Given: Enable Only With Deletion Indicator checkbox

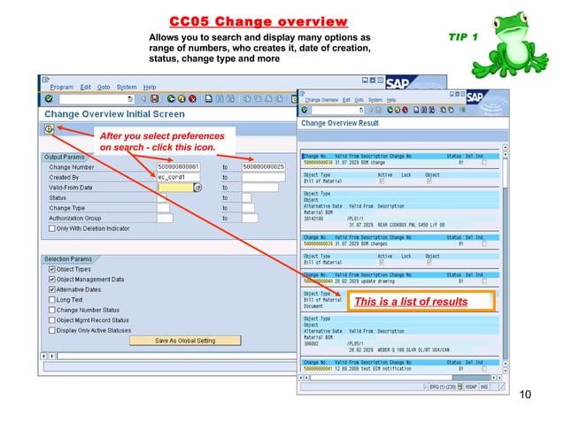Looking at the screenshot, I should tap(52, 228).
